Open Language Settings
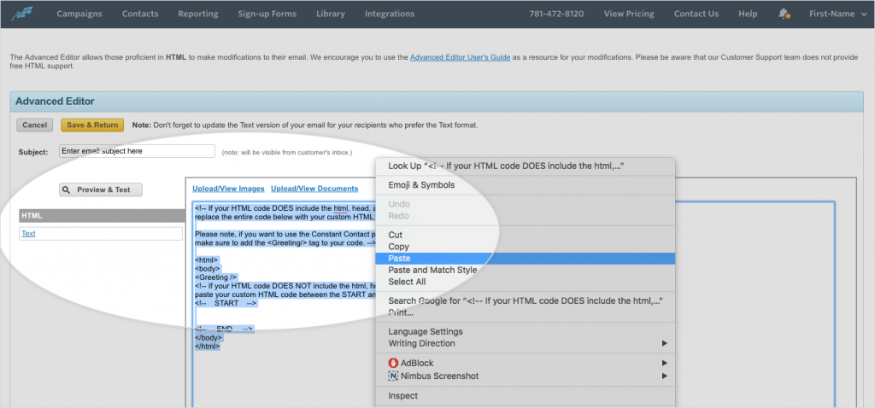Viewport: 875px width, 408px height. click(x=526, y=332)
